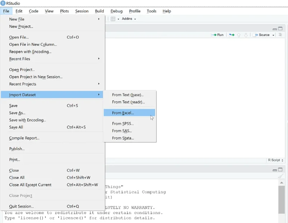Viewport: 288px width, 223px height.
Task: Click Save in the File menu
Action: 52,105
